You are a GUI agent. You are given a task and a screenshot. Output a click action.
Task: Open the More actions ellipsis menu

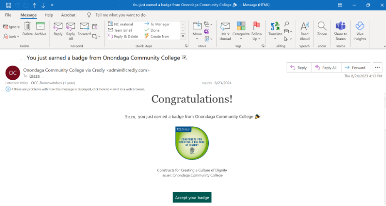pyautogui.click(x=377, y=67)
